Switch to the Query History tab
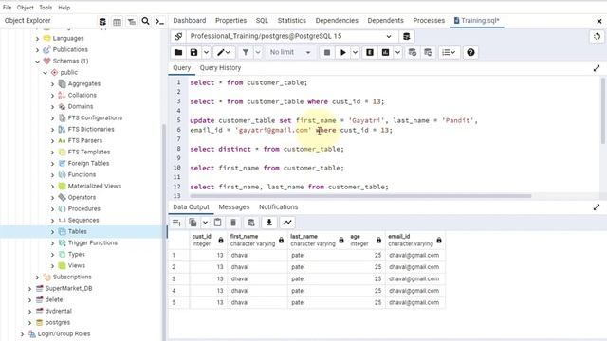Screen dimensions: 607x341 point(220,68)
